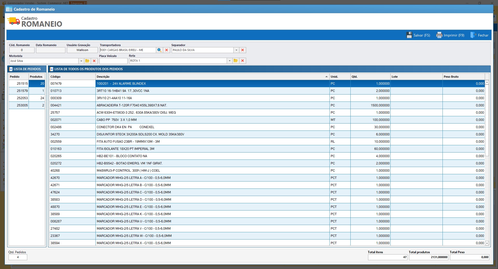This screenshot has height=269, width=498.
Task: Click the Data Romaneio field
Action: 51,50
